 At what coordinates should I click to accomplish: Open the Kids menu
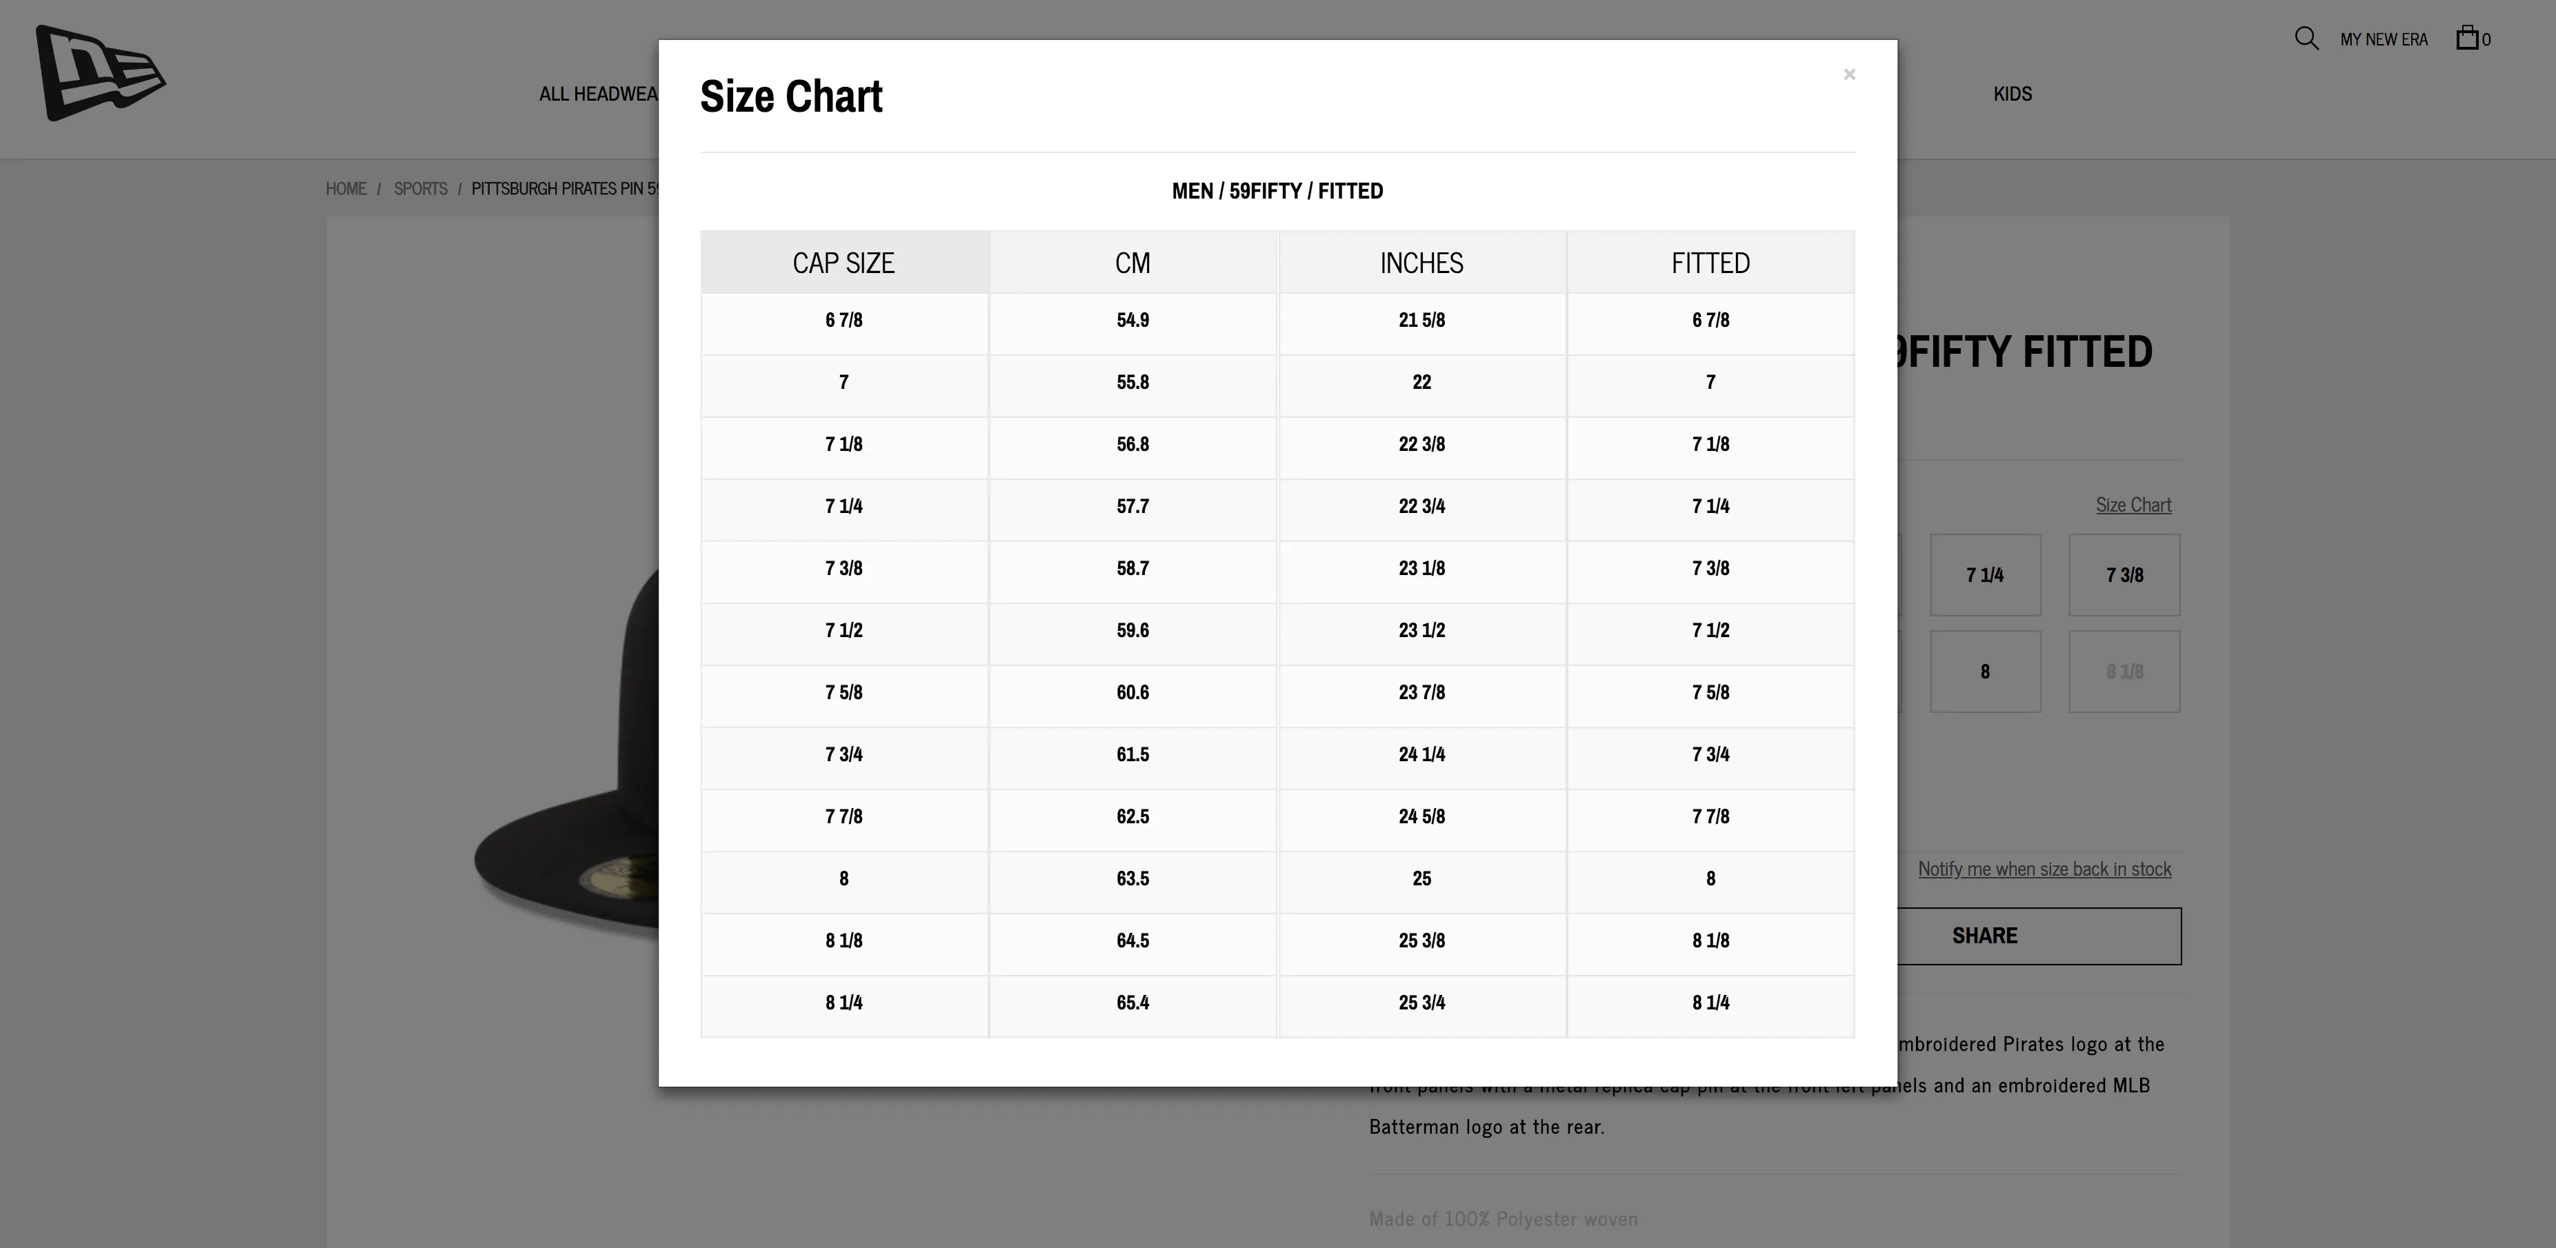2013,94
